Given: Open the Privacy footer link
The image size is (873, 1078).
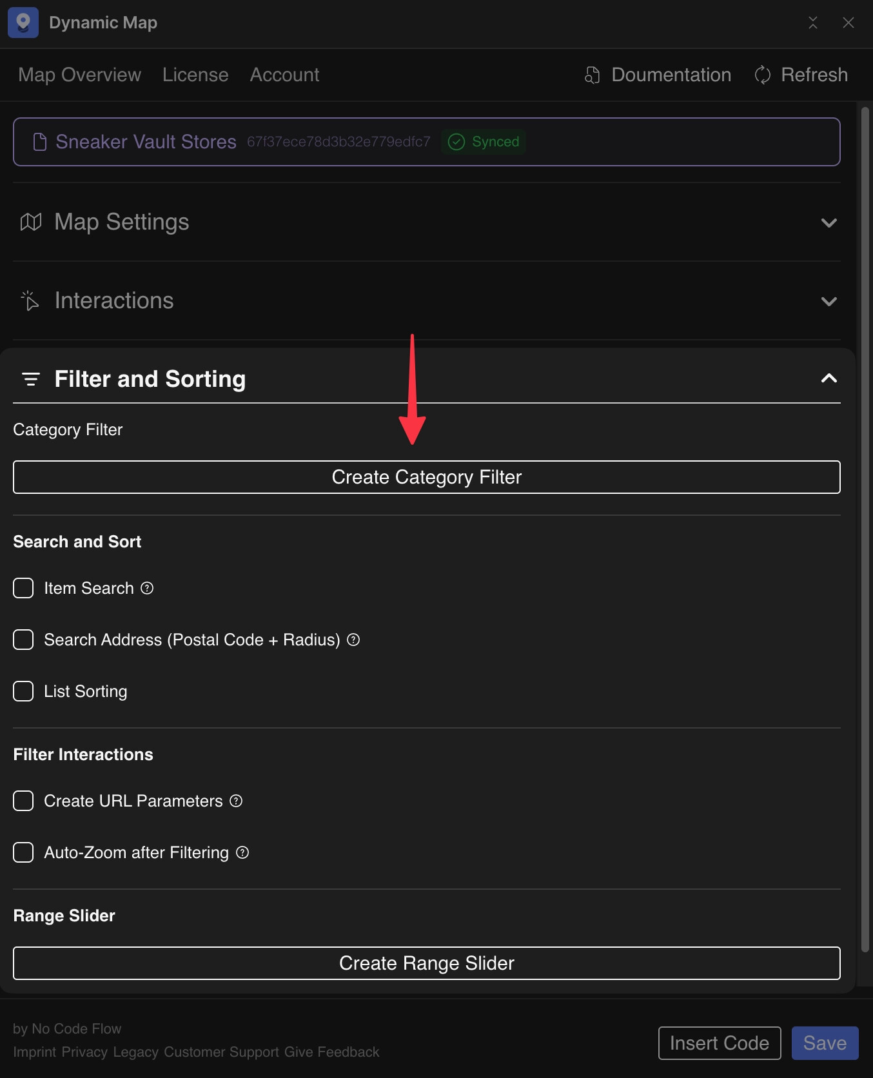Looking at the screenshot, I should click(x=84, y=1052).
